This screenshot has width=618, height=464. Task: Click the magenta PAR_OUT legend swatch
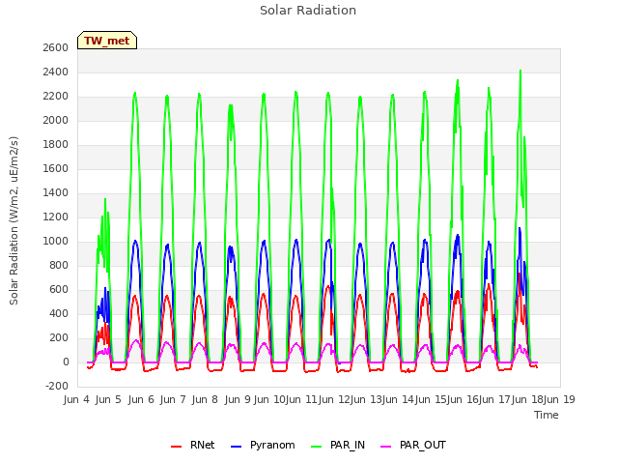pos(386,447)
